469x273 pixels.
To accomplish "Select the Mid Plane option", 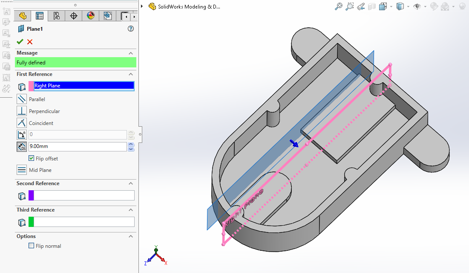I will coord(22,170).
